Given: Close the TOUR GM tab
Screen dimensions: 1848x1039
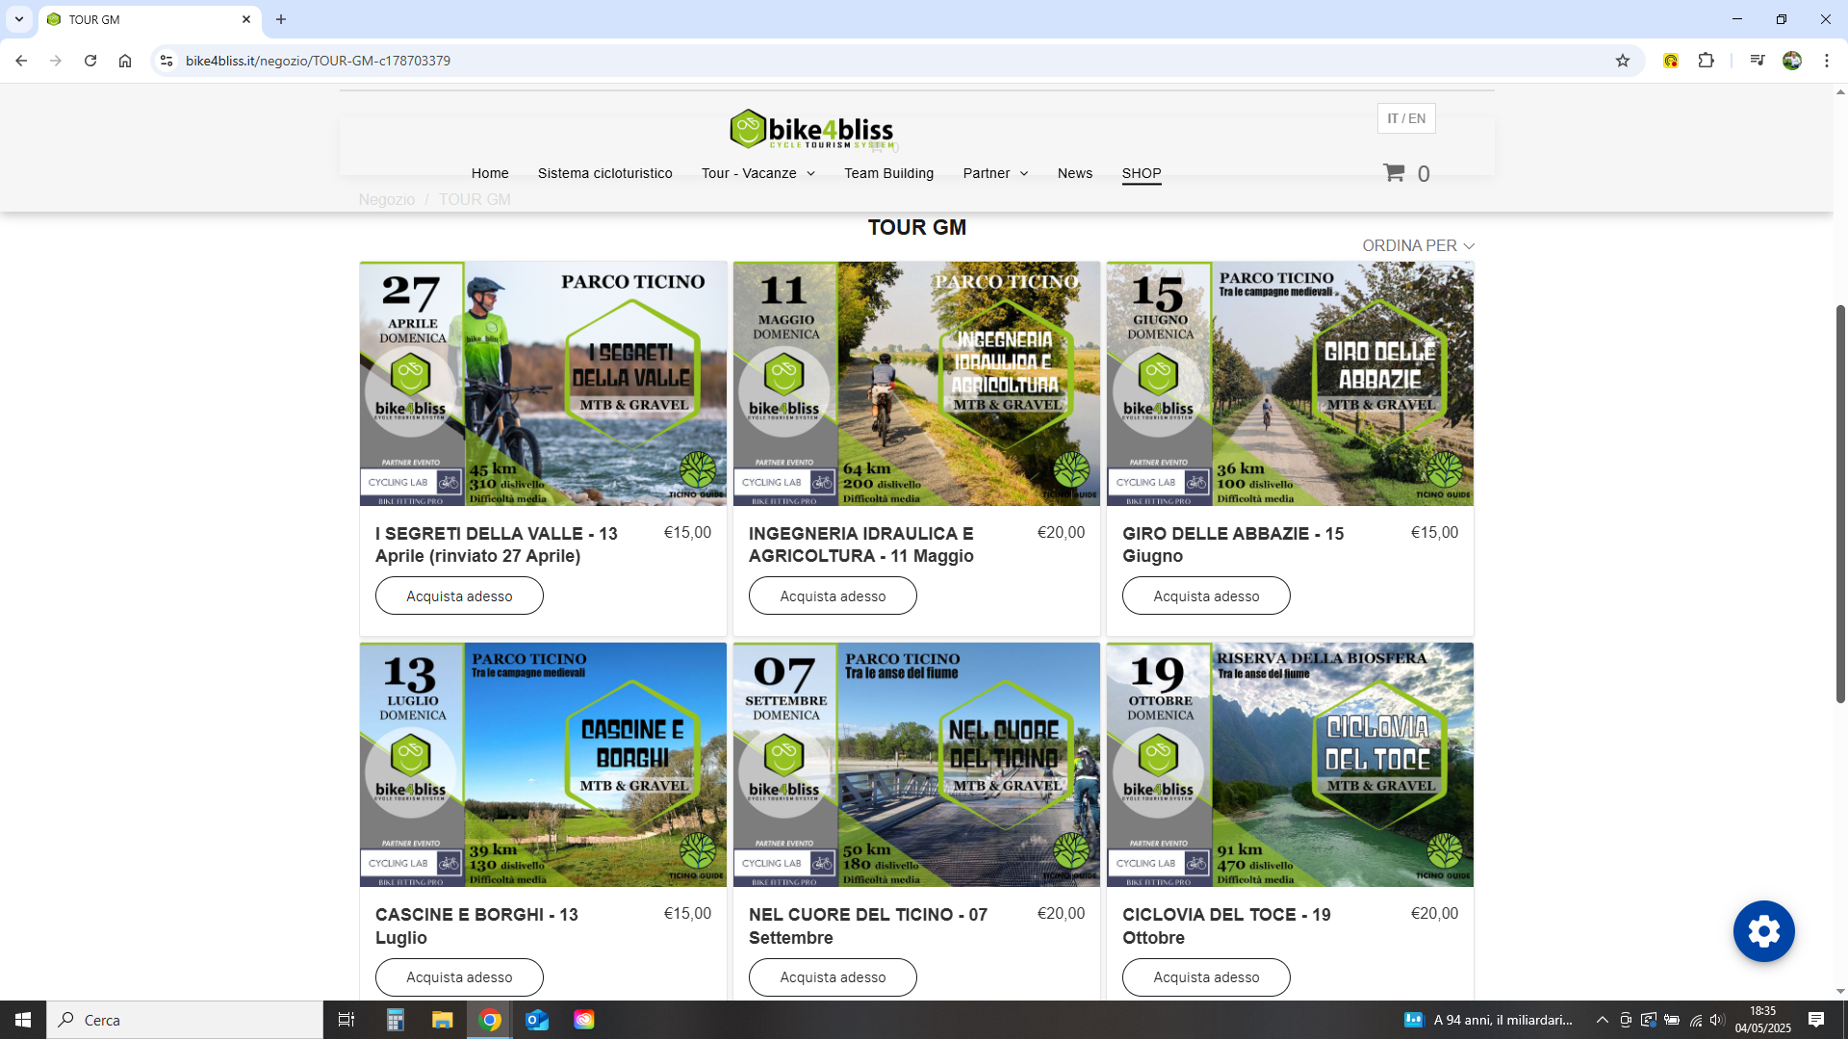Looking at the screenshot, I should [x=246, y=19].
